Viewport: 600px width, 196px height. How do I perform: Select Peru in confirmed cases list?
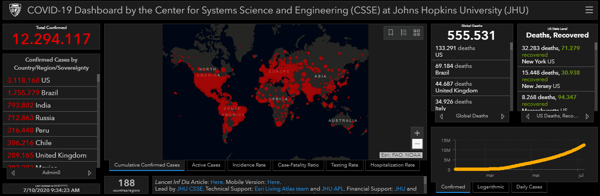click(51, 130)
